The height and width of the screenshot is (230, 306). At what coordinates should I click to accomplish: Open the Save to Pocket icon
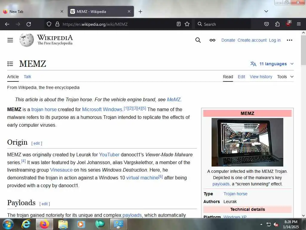tap(266, 24)
